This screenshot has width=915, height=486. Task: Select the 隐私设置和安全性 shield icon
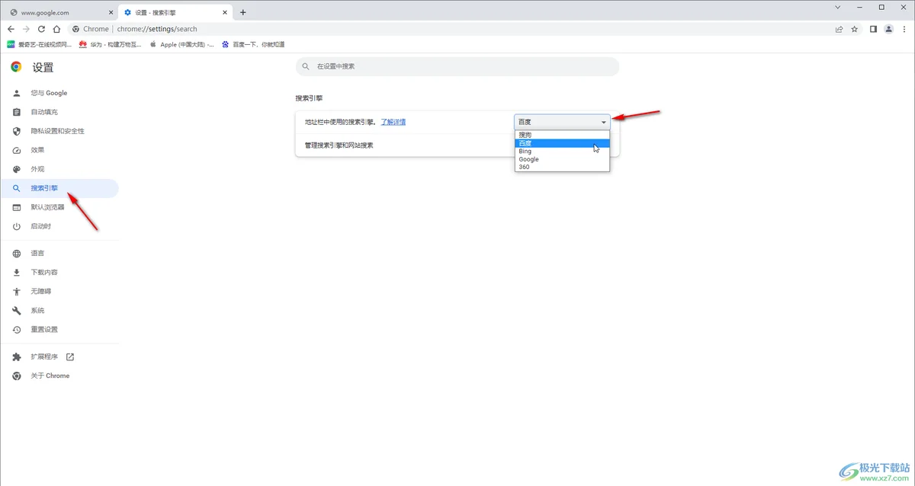click(17, 130)
